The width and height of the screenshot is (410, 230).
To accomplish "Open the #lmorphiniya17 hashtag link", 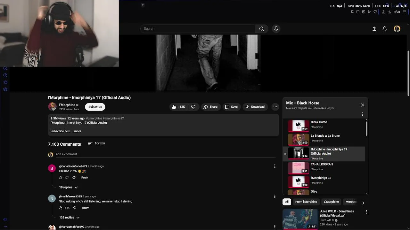I will click(x=113, y=119).
